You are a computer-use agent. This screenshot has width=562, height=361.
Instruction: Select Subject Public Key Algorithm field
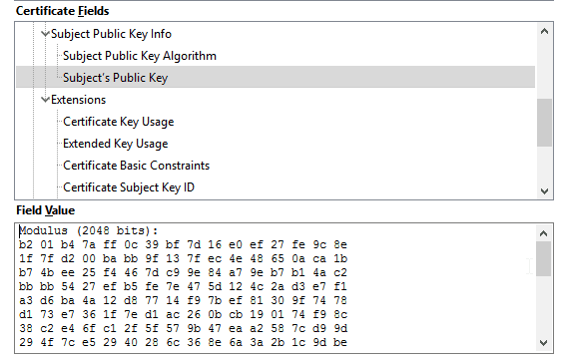pyautogui.click(x=140, y=56)
